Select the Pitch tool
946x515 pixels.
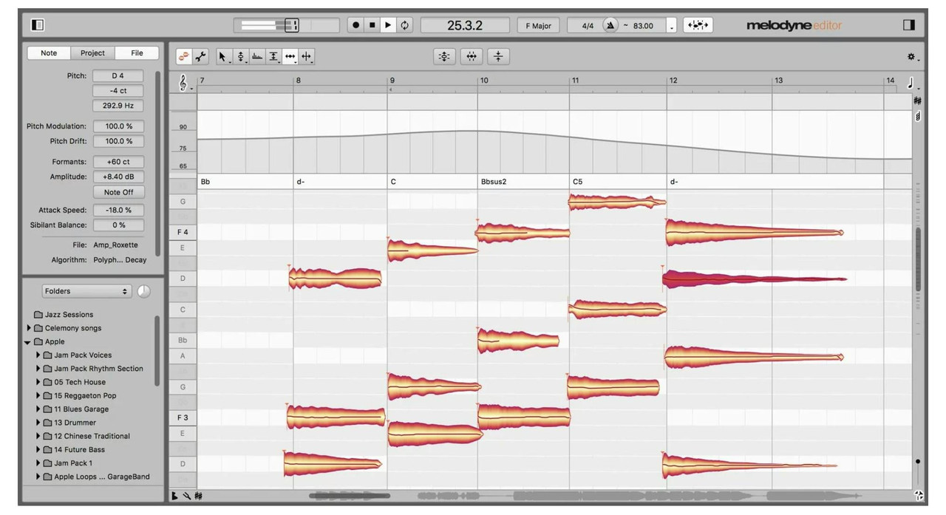(241, 56)
